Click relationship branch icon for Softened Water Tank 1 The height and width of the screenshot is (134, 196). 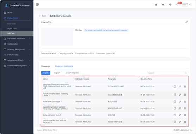click(x=180, y=115)
